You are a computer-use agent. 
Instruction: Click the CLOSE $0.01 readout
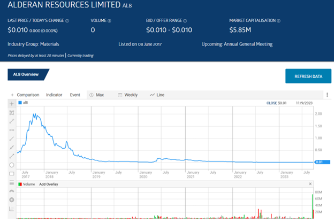(x=277, y=103)
